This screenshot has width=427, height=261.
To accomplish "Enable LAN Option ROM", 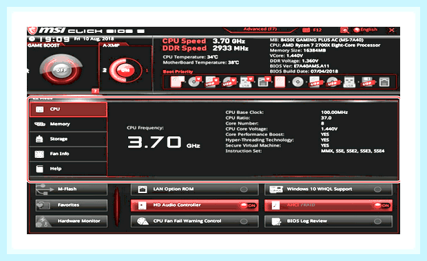I will click(x=194, y=189).
